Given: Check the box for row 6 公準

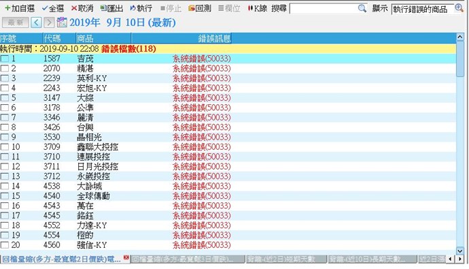Looking at the screenshot, I should (x=5, y=108).
